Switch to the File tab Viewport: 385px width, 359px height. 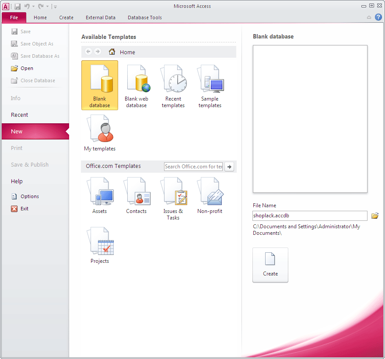pos(14,17)
